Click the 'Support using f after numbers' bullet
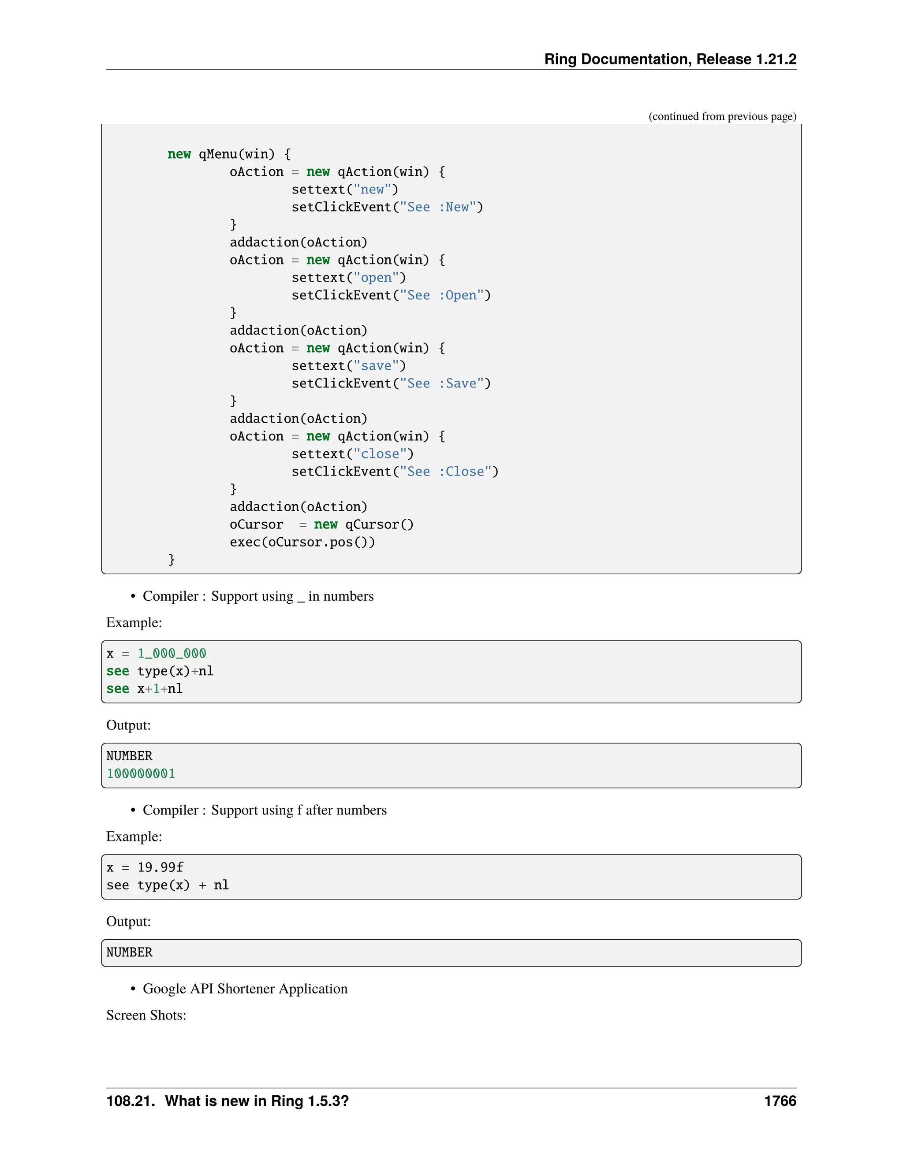The height and width of the screenshot is (1168, 903). [x=264, y=810]
